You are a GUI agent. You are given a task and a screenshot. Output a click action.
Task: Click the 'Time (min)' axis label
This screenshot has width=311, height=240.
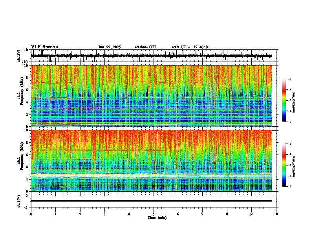pyautogui.click(x=157, y=218)
